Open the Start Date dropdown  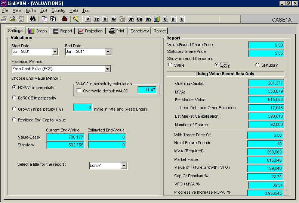(x=55, y=52)
